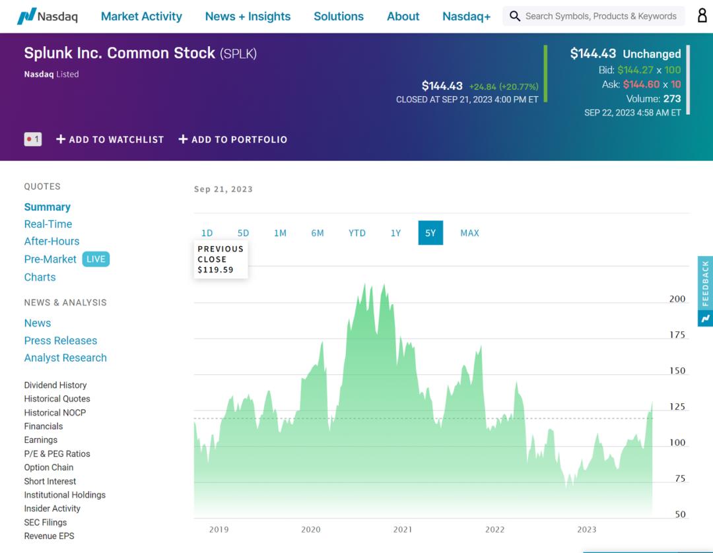
Task: View Insider Activity
Action: (x=52, y=509)
